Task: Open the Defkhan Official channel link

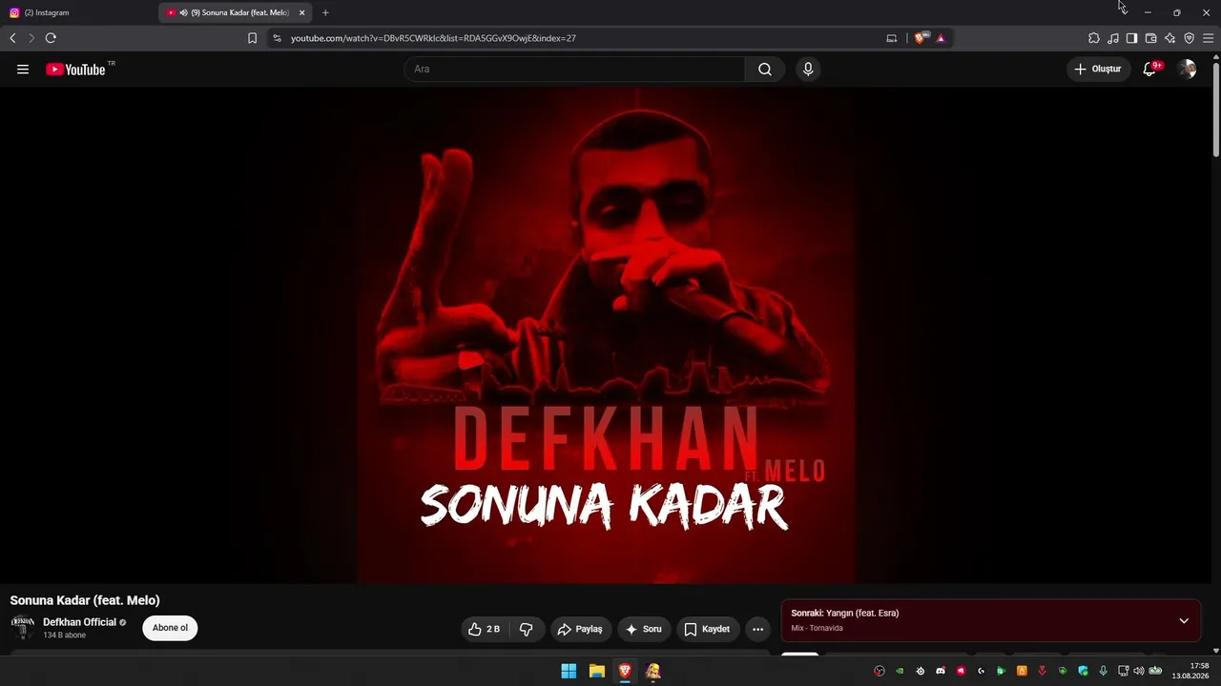Action: coord(79,622)
